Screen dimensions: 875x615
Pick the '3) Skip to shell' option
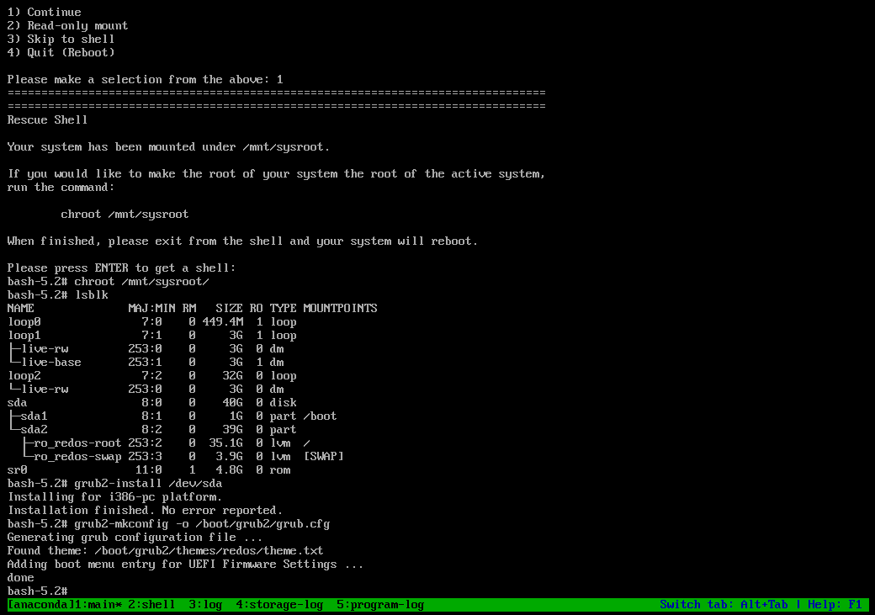[61, 39]
